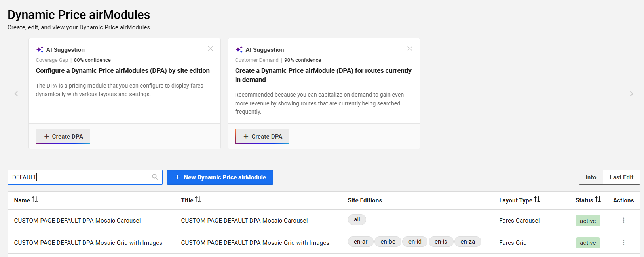Switch to the Info view tab
644x257 pixels.
[x=591, y=177]
